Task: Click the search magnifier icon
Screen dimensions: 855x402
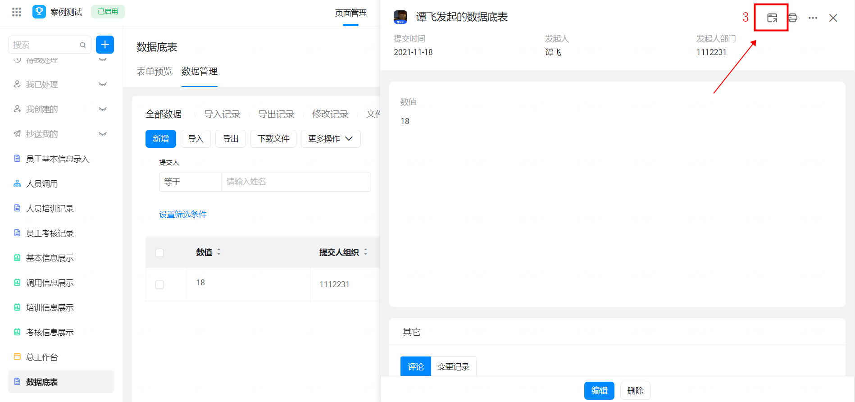Action: click(x=83, y=45)
